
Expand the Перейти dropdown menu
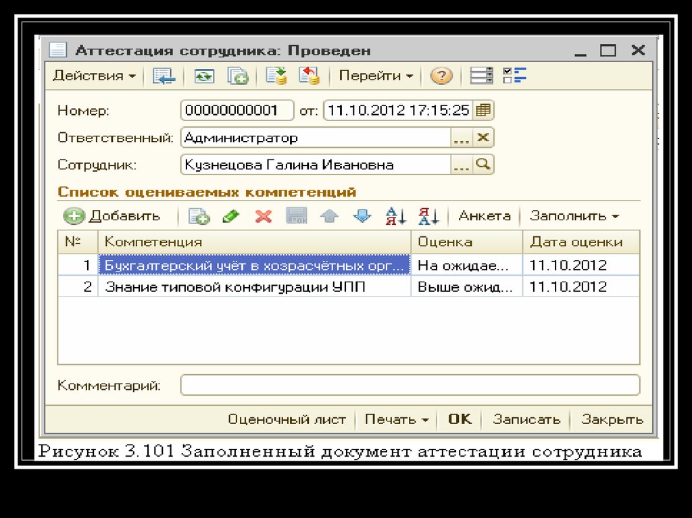pos(376,76)
